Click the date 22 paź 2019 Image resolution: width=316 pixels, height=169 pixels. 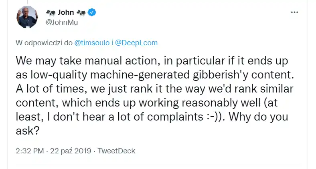[70, 151]
